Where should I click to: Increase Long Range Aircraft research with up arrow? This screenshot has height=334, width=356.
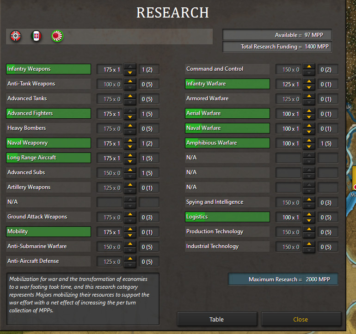coord(130,155)
